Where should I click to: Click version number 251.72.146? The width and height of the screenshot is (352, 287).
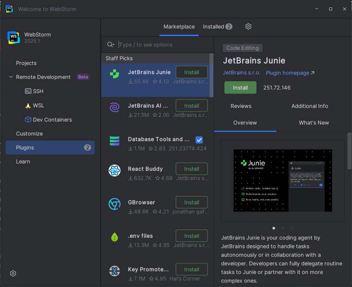(277, 88)
